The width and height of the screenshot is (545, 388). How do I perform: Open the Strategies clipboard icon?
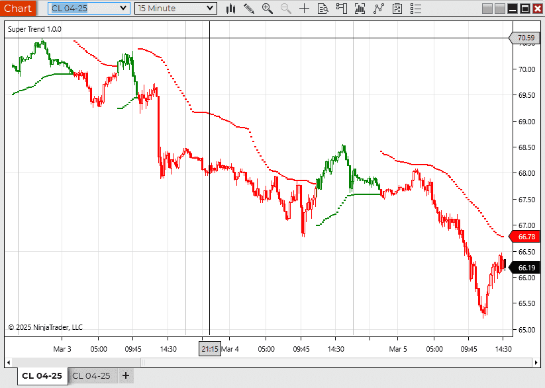[x=397, y=9]
